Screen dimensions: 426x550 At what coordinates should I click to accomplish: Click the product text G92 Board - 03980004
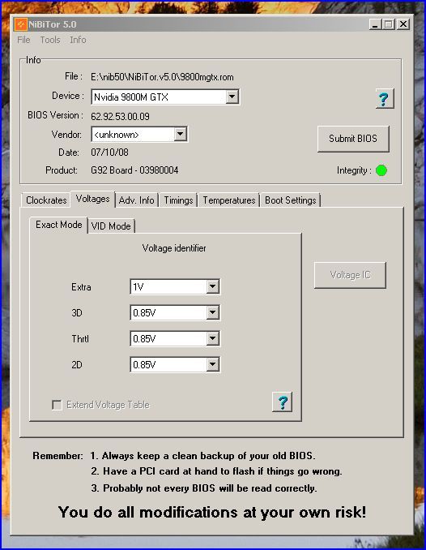pos(134,170)
